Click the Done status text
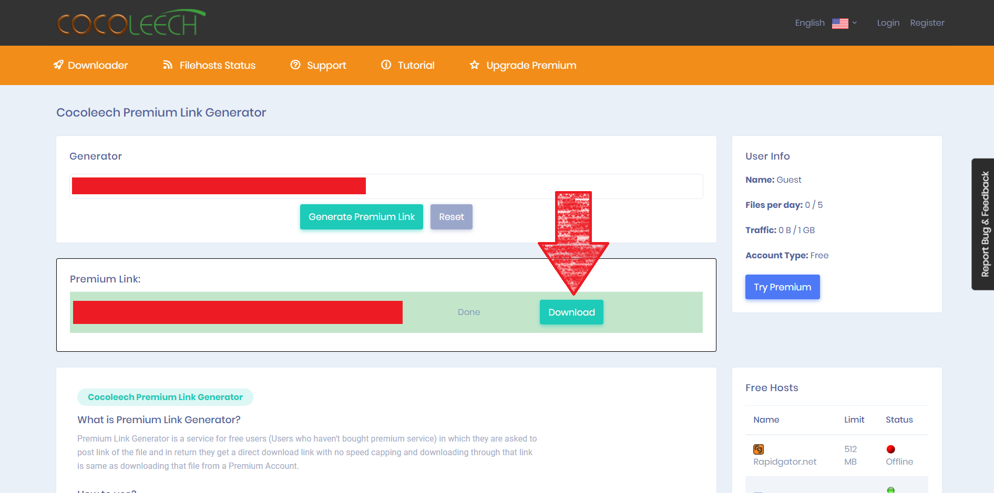This screenshot has width=994, height=493. click(x=469, y=312)
